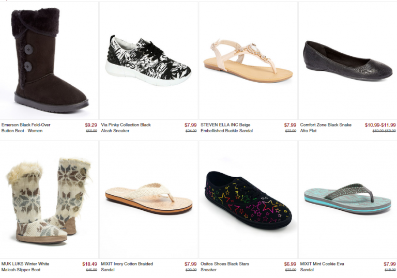Click the $6.99 Ositos sneaker price
397x278 pixels.
pos(290,264)
